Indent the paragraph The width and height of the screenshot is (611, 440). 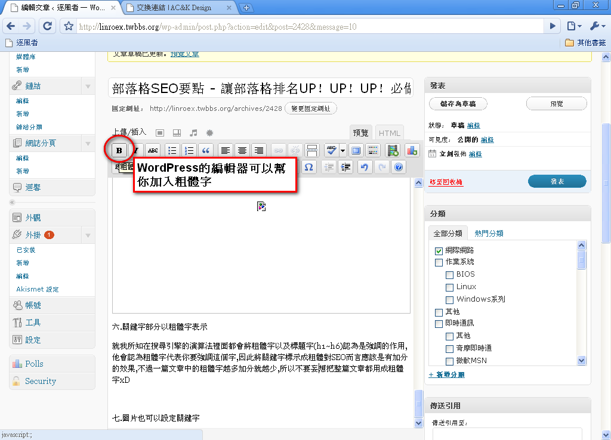click(x=345, y=167)
